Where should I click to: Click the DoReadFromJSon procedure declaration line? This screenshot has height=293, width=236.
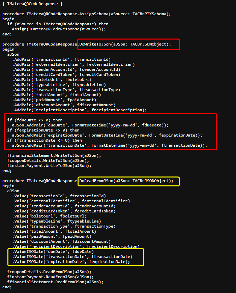tap(88, 181)
